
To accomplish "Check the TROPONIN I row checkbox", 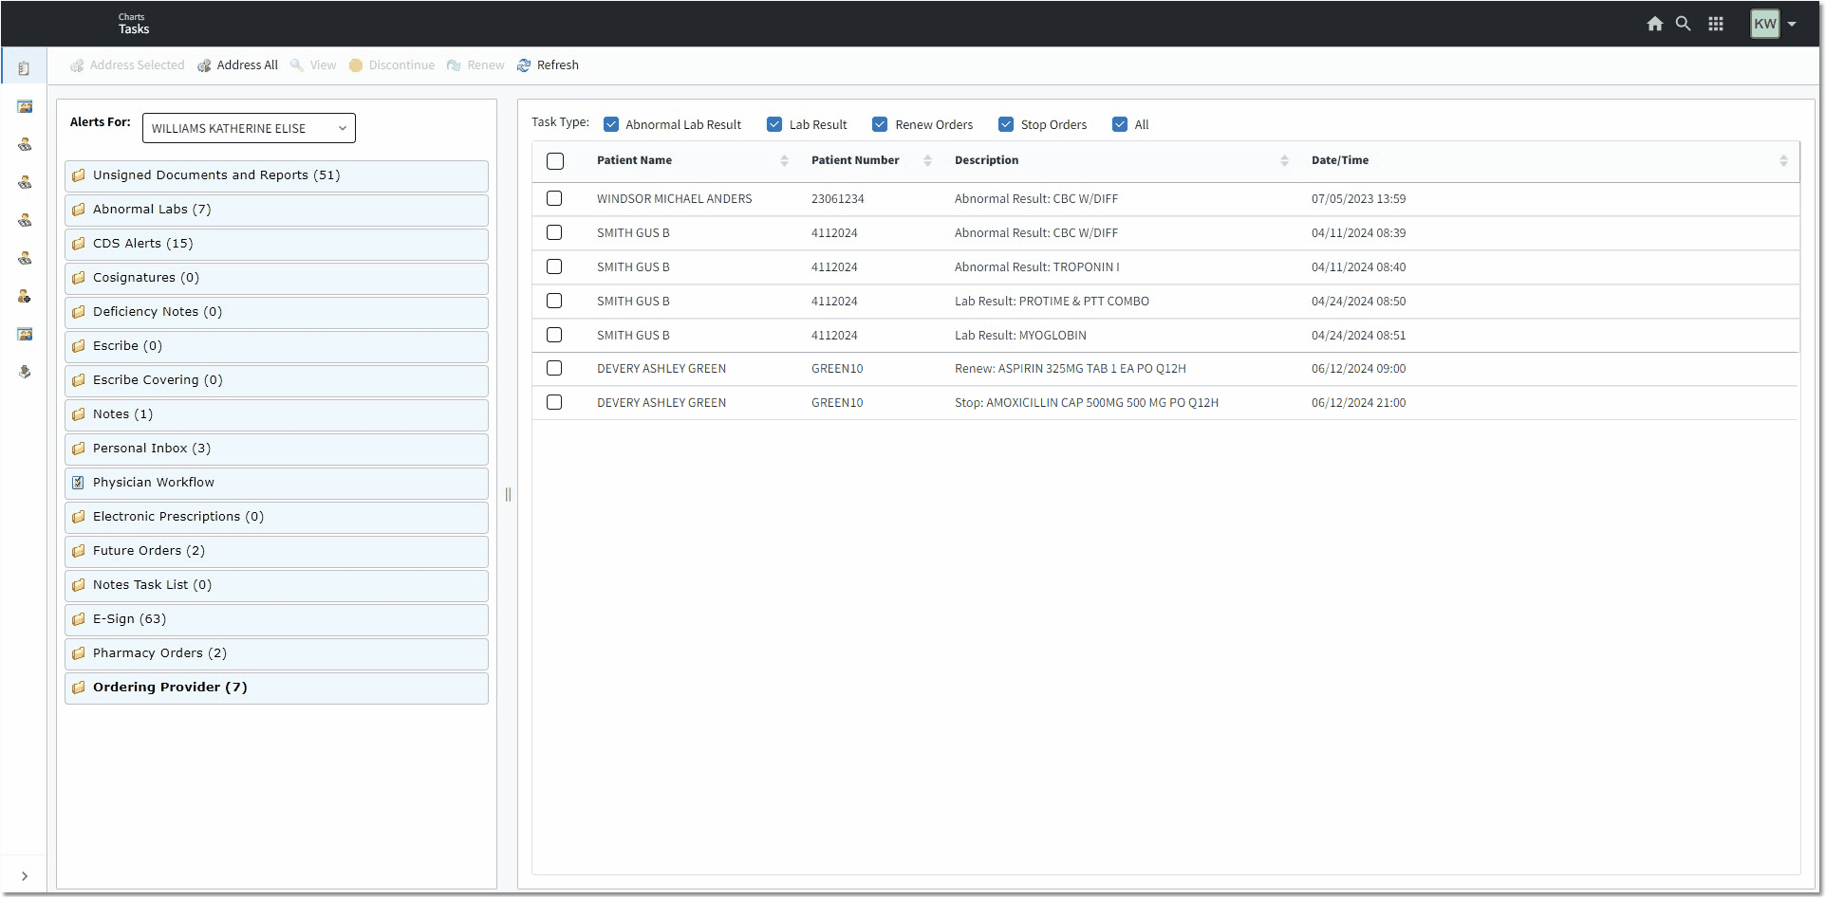I will pyautogui.click(x=554, y=266).
